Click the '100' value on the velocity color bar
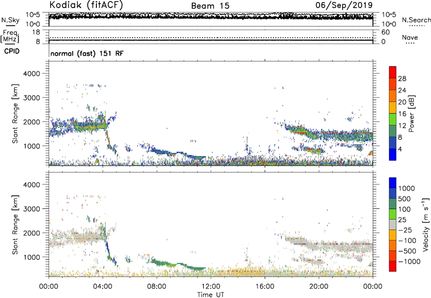 pos(404,209)
